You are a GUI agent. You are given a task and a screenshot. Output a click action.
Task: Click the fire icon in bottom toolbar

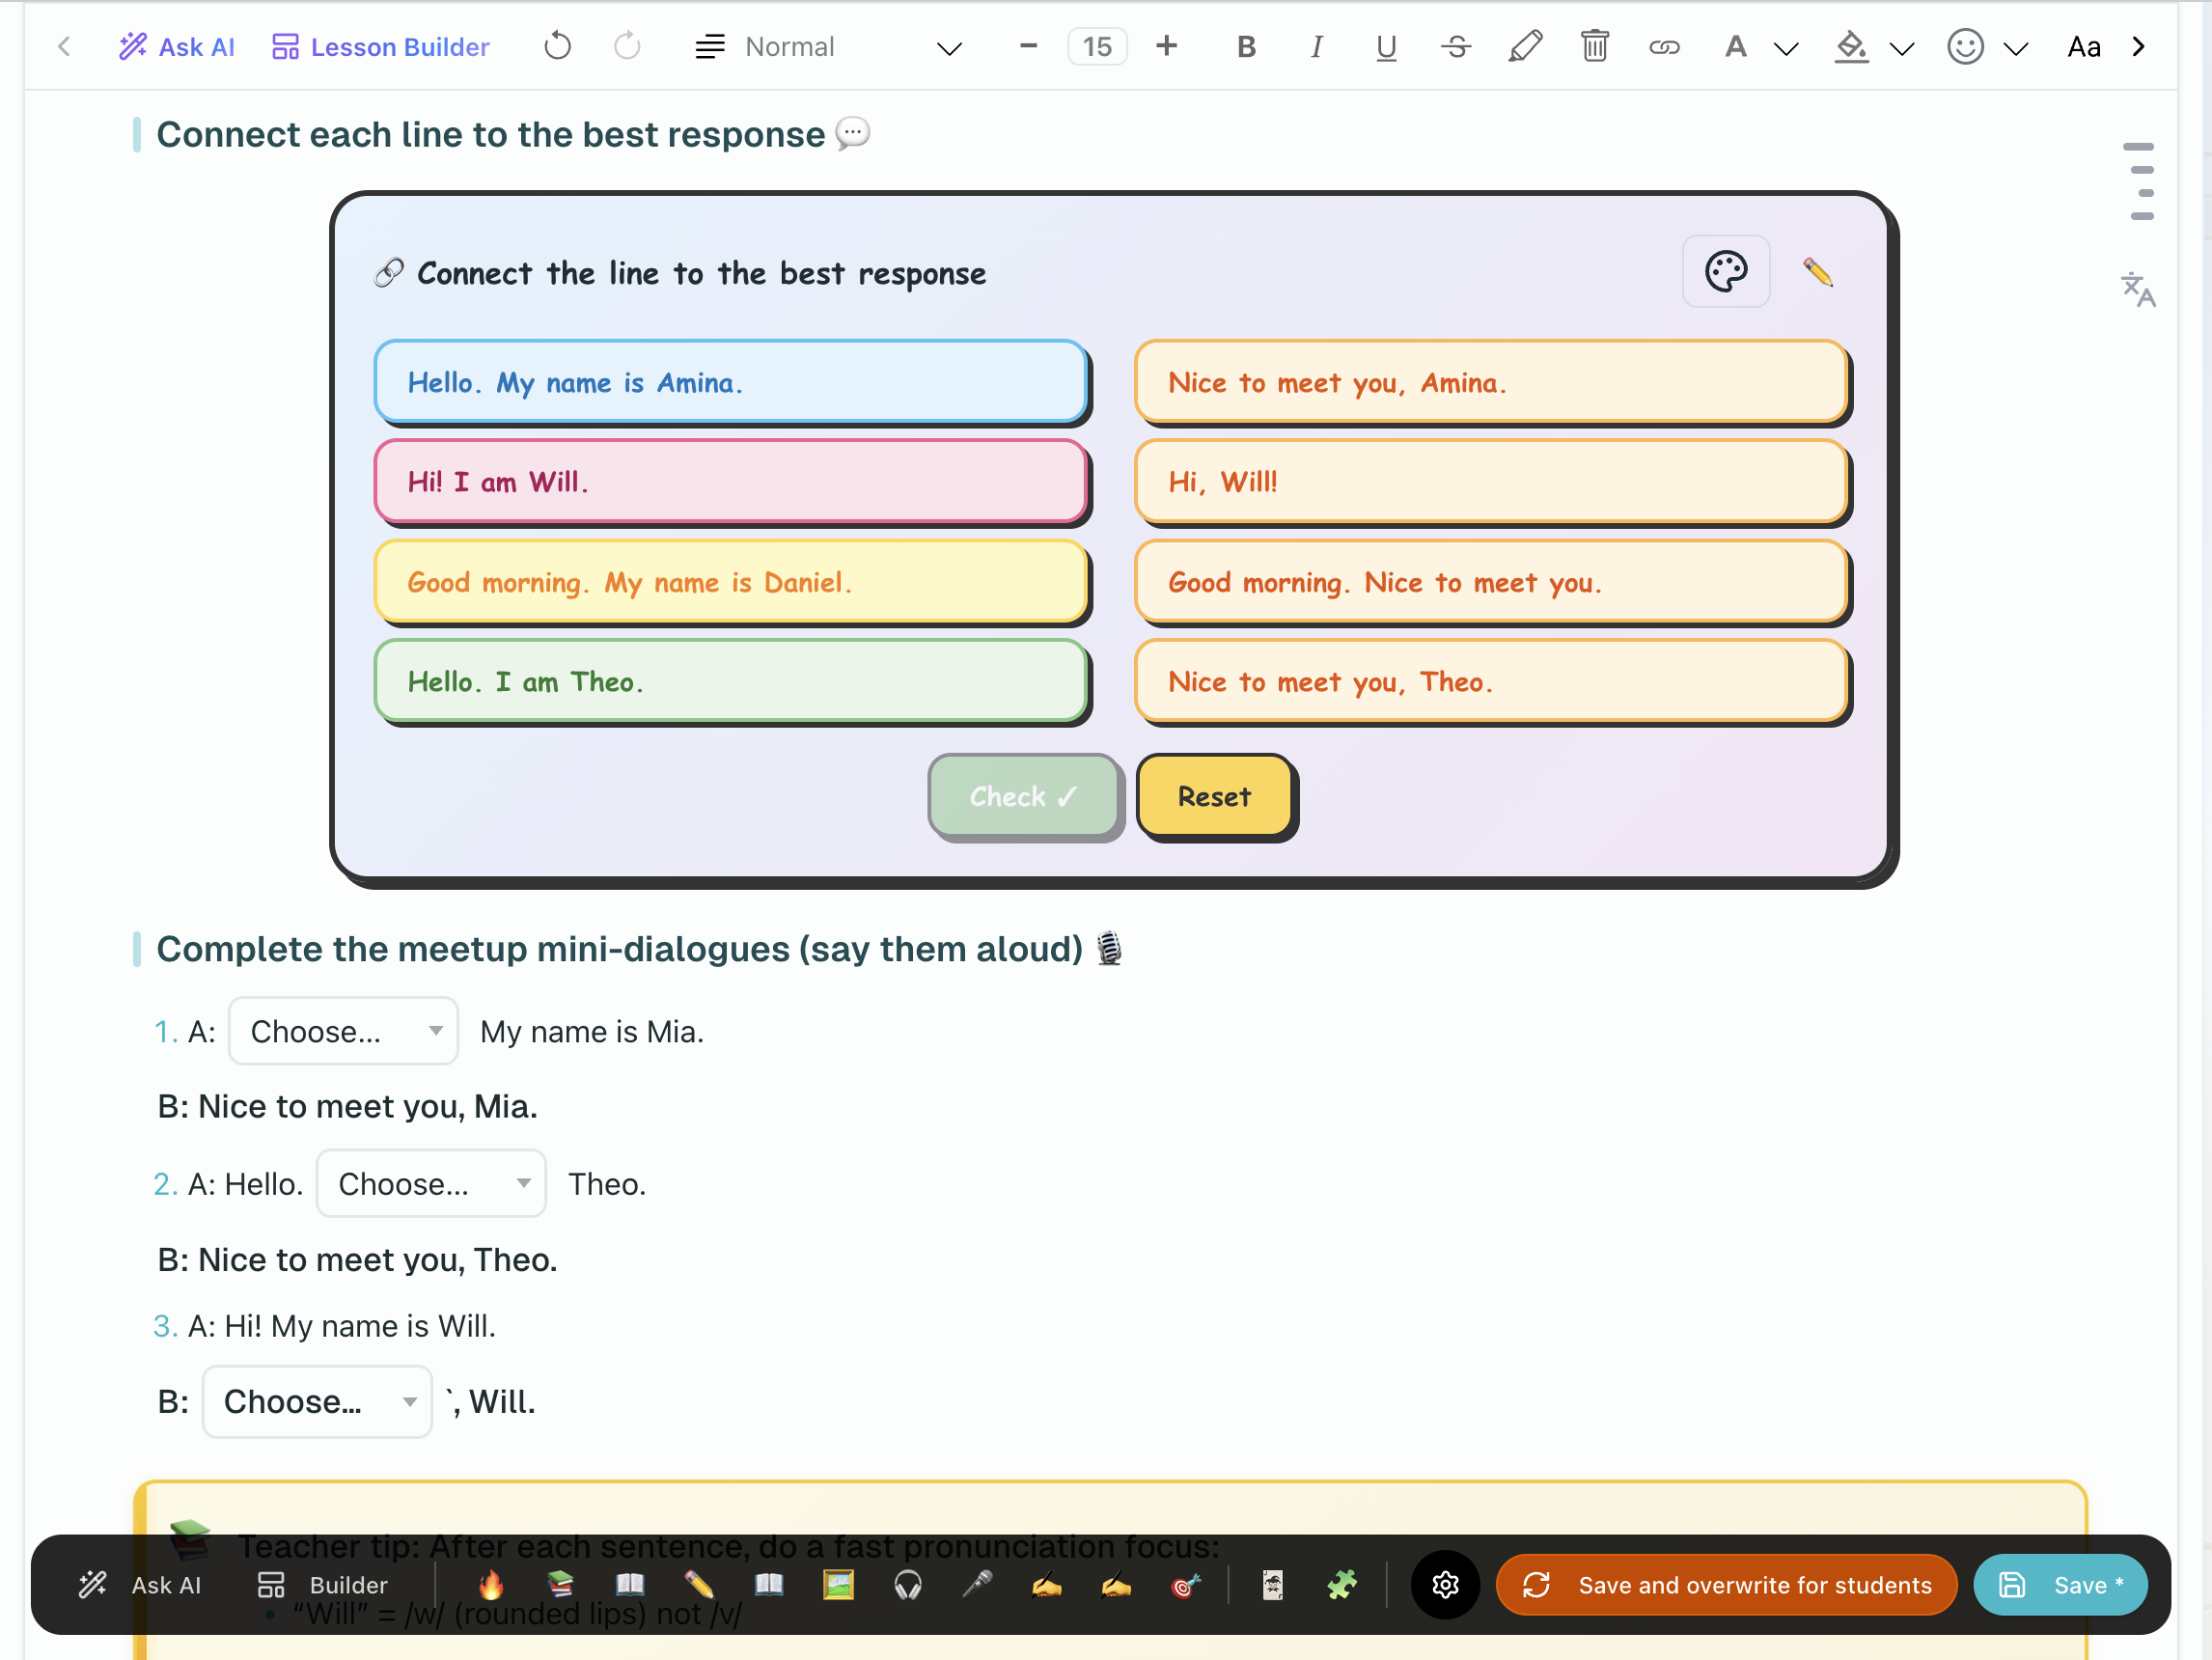(490, 1585)
